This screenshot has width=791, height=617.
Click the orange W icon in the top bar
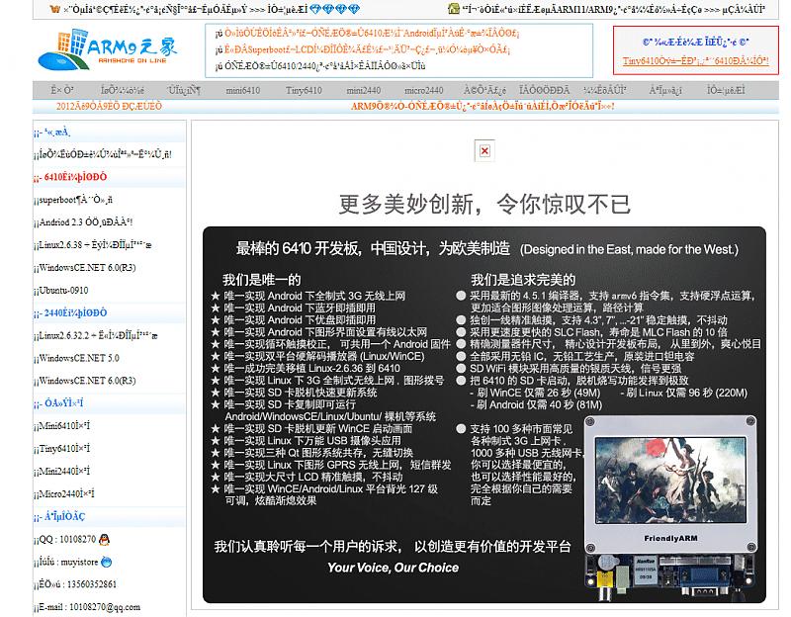click(x=55, y=9)
